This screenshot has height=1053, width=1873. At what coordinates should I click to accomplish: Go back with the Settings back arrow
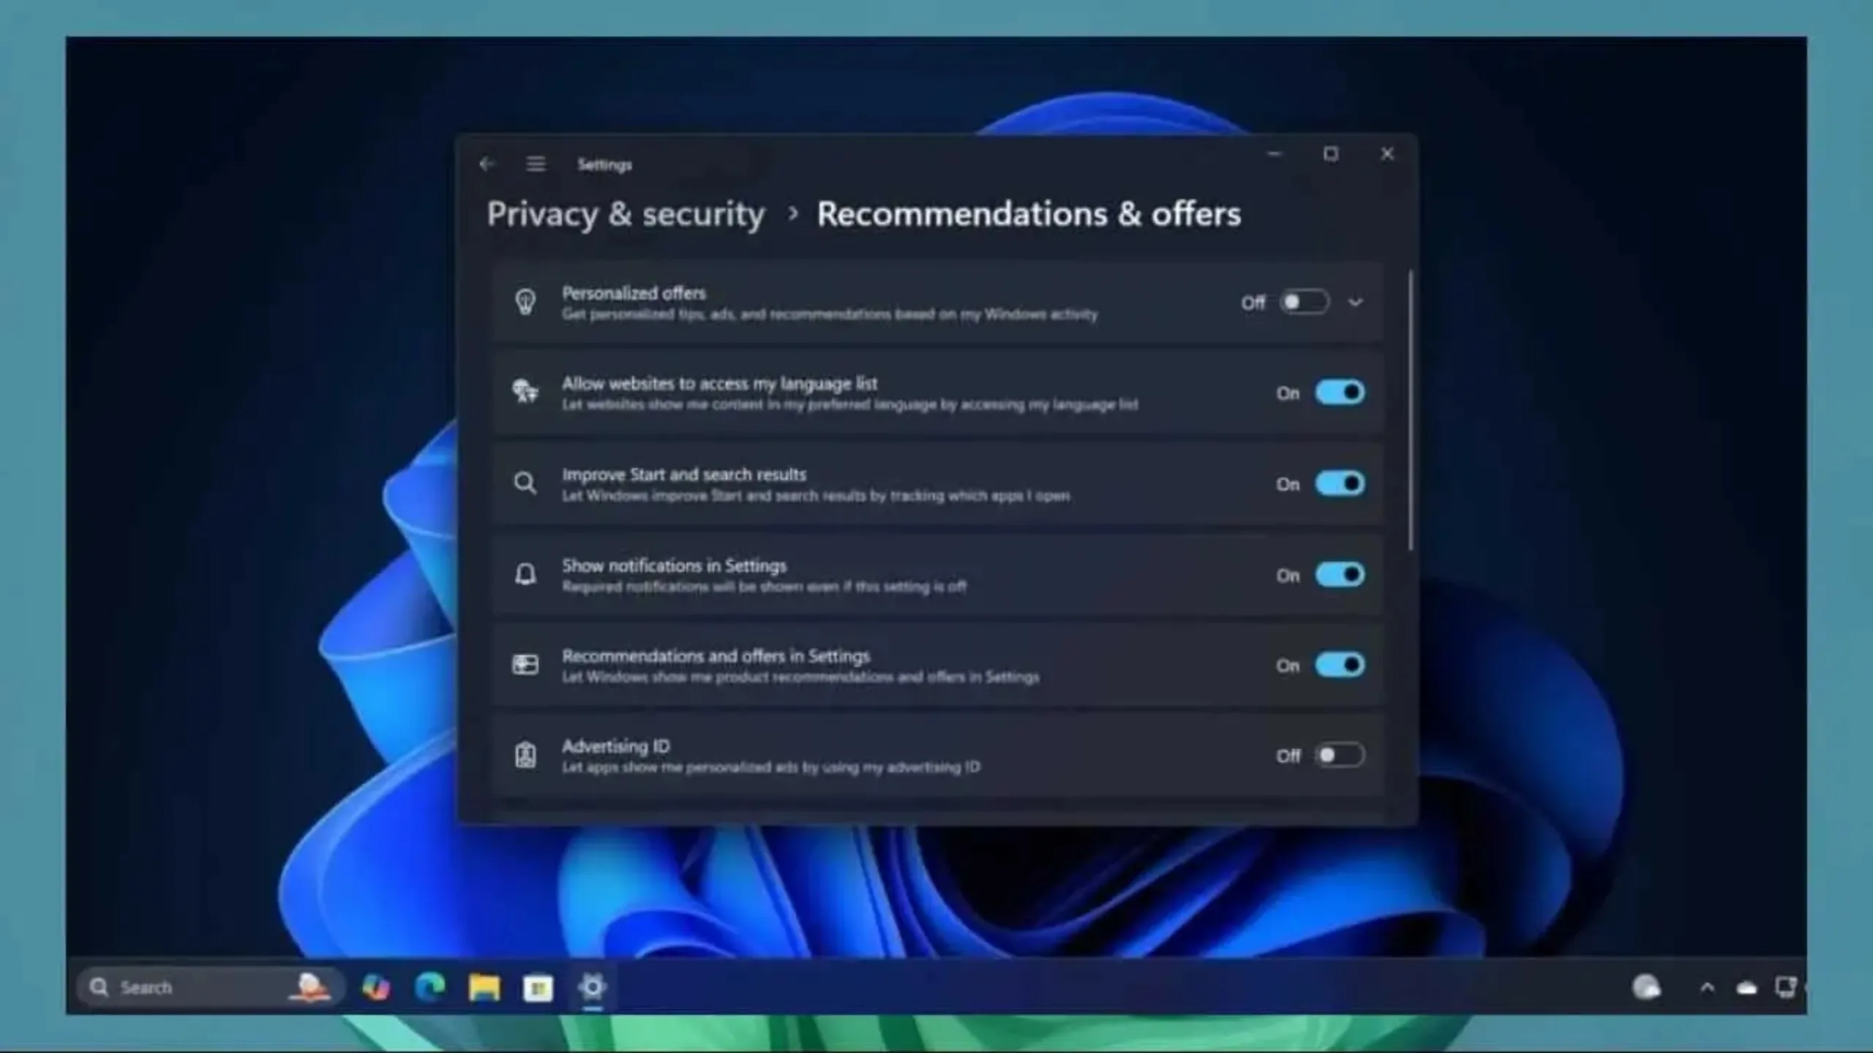[487, 164]
